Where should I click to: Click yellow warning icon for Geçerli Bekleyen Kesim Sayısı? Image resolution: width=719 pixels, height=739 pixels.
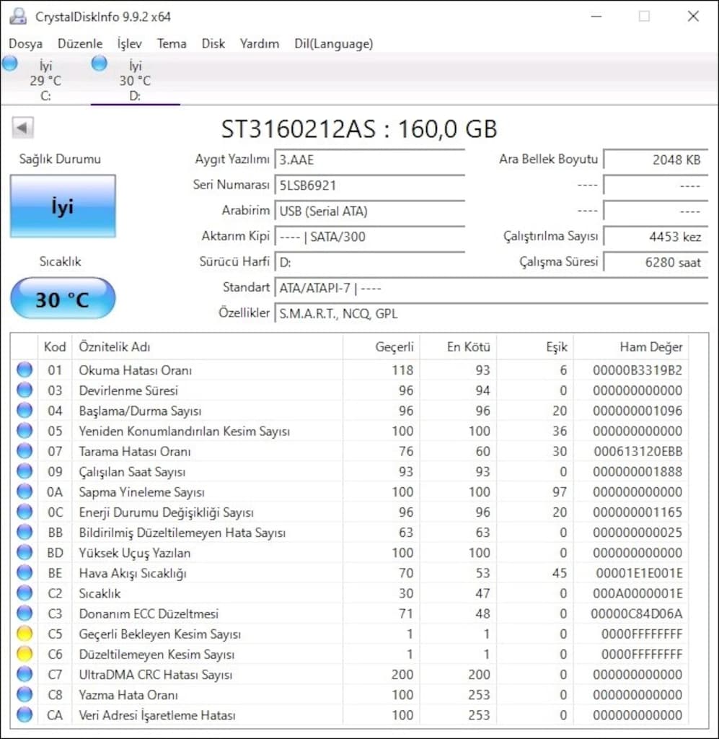(25, 634)
